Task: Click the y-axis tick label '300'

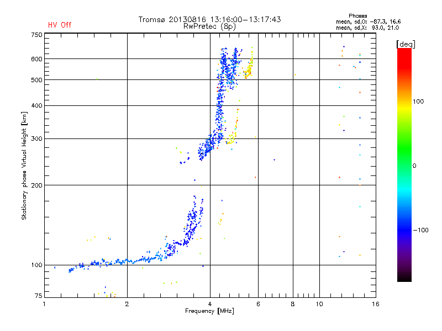Action: pyautogui.click(x=36, y=139)
